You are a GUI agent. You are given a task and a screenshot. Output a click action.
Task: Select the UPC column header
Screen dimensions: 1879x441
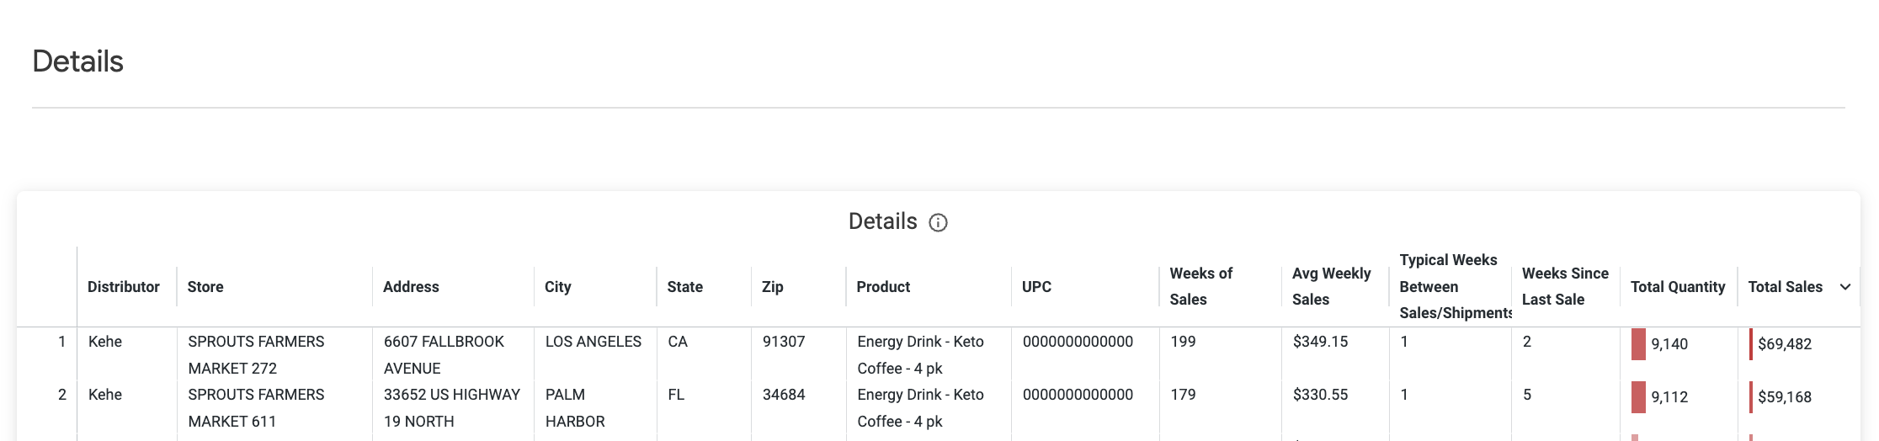[x=1036, y=287]
